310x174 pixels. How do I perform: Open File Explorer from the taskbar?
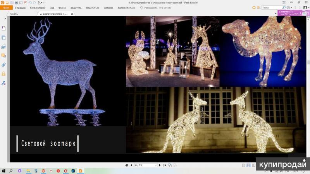click(28, 171)
